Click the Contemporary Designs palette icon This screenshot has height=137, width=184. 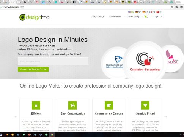pyautogui.click(x=109, y=105)
